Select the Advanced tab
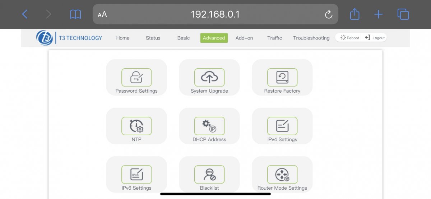 click(214, 38)
